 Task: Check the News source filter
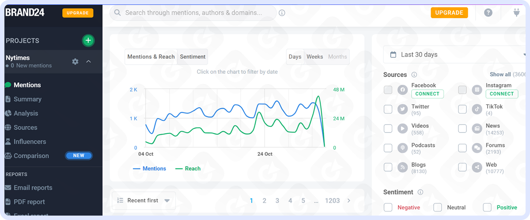pos(462,129)
